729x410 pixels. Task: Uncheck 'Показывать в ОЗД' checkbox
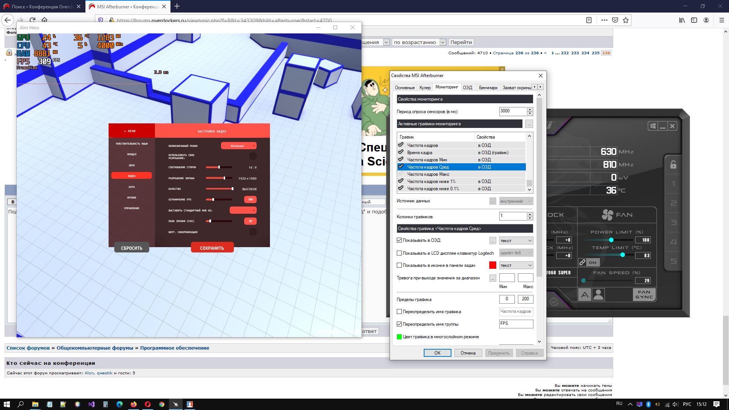pos(399,240)
